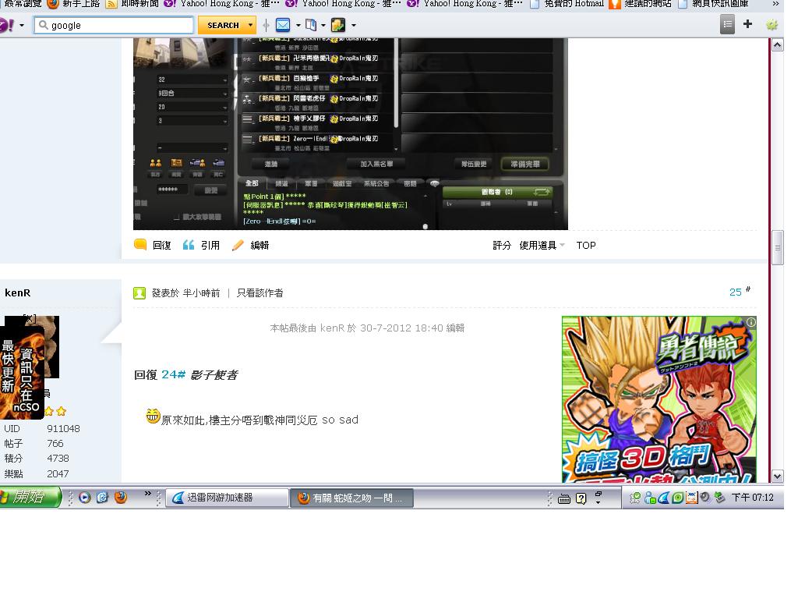This screenshot has width=798, height=599.
Task: Open the 勇者傳說 搞怪3D格鬥 ad banner
Action: [659, 399]
